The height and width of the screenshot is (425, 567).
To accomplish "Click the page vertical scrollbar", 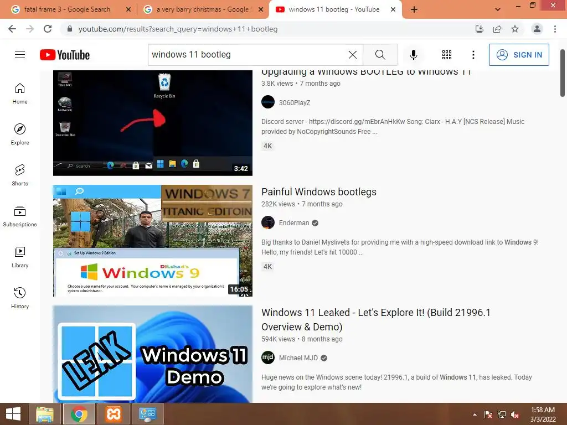I will (563, 74).
